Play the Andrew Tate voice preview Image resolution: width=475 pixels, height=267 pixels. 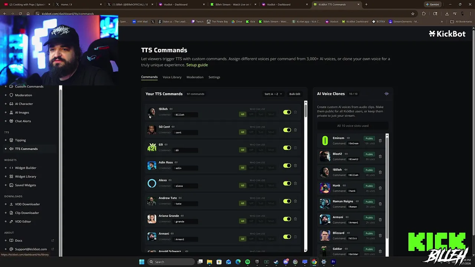pyautogui.click(x=180, y=198)
